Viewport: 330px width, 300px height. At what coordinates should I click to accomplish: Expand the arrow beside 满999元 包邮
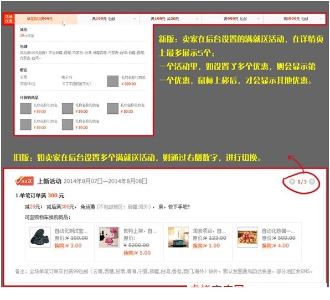[259, 19]
